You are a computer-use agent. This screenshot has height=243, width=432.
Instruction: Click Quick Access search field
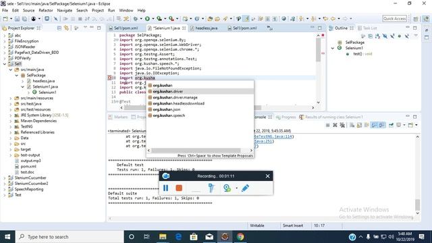[394, 19]
